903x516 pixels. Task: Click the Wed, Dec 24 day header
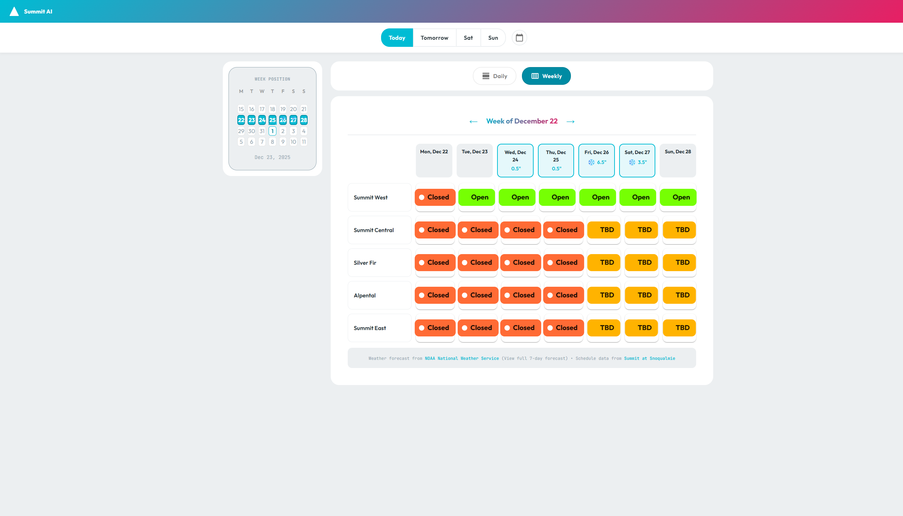(x=515, y=160)
